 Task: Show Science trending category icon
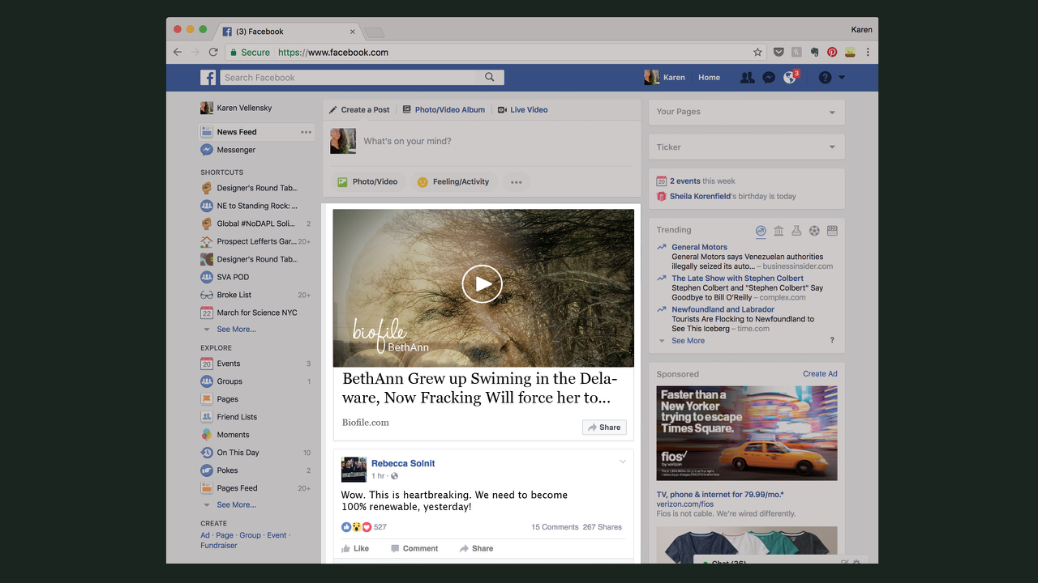[x=796, y=231]
